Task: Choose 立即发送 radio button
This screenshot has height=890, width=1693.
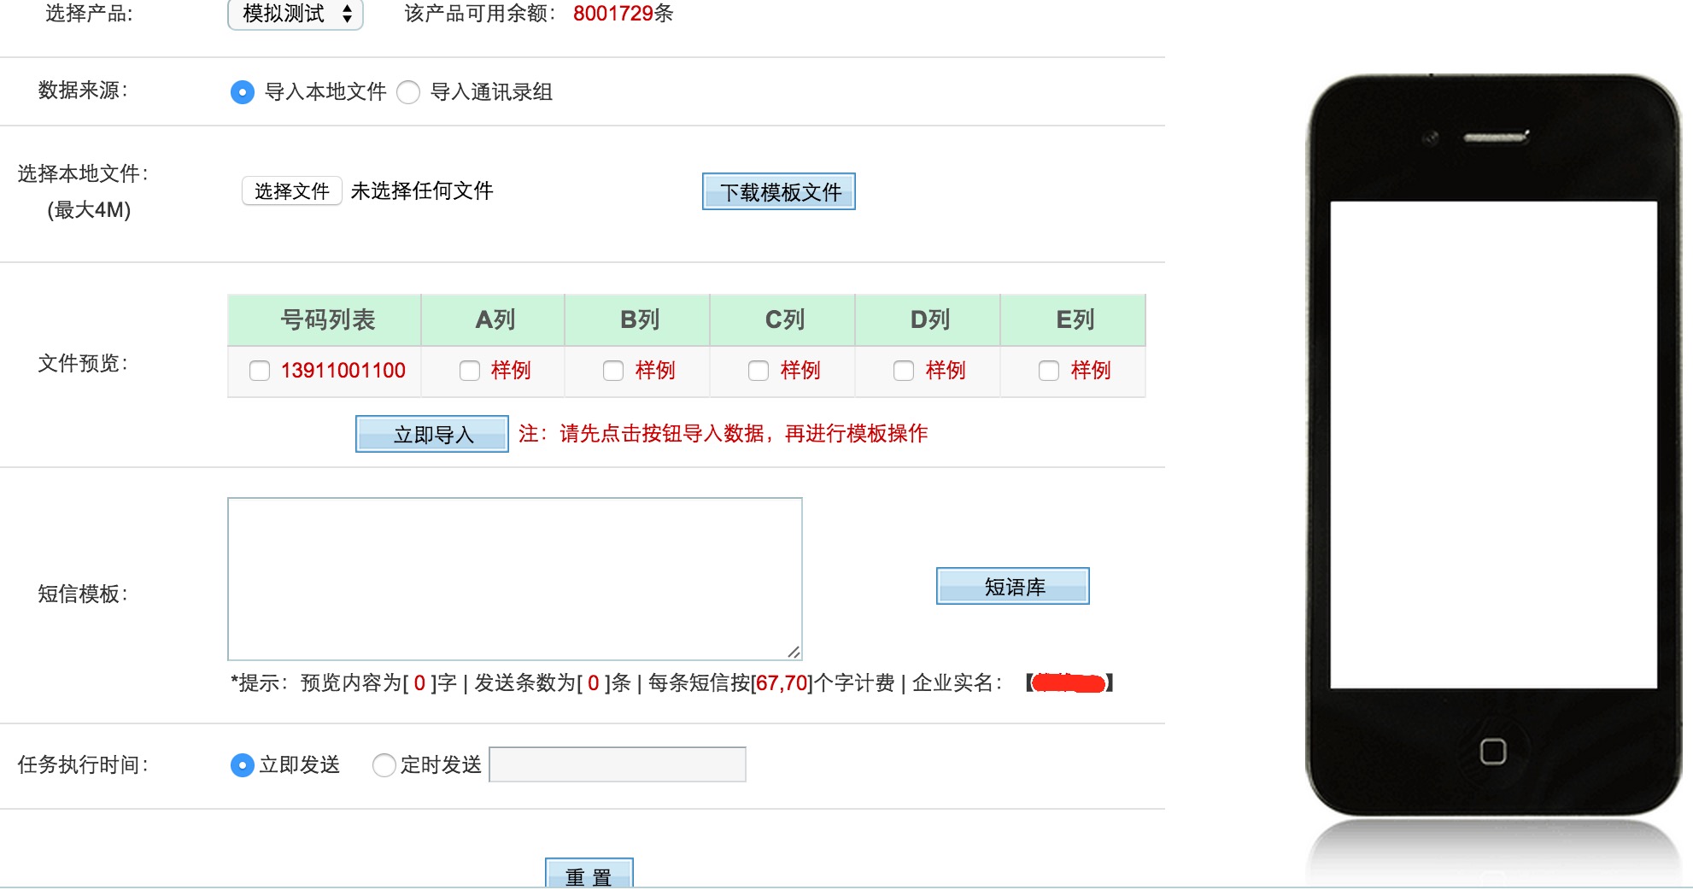Action: tap(243, 765)
